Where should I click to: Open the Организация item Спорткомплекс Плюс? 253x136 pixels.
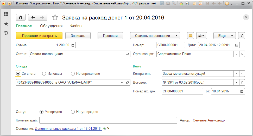[242, 54]
